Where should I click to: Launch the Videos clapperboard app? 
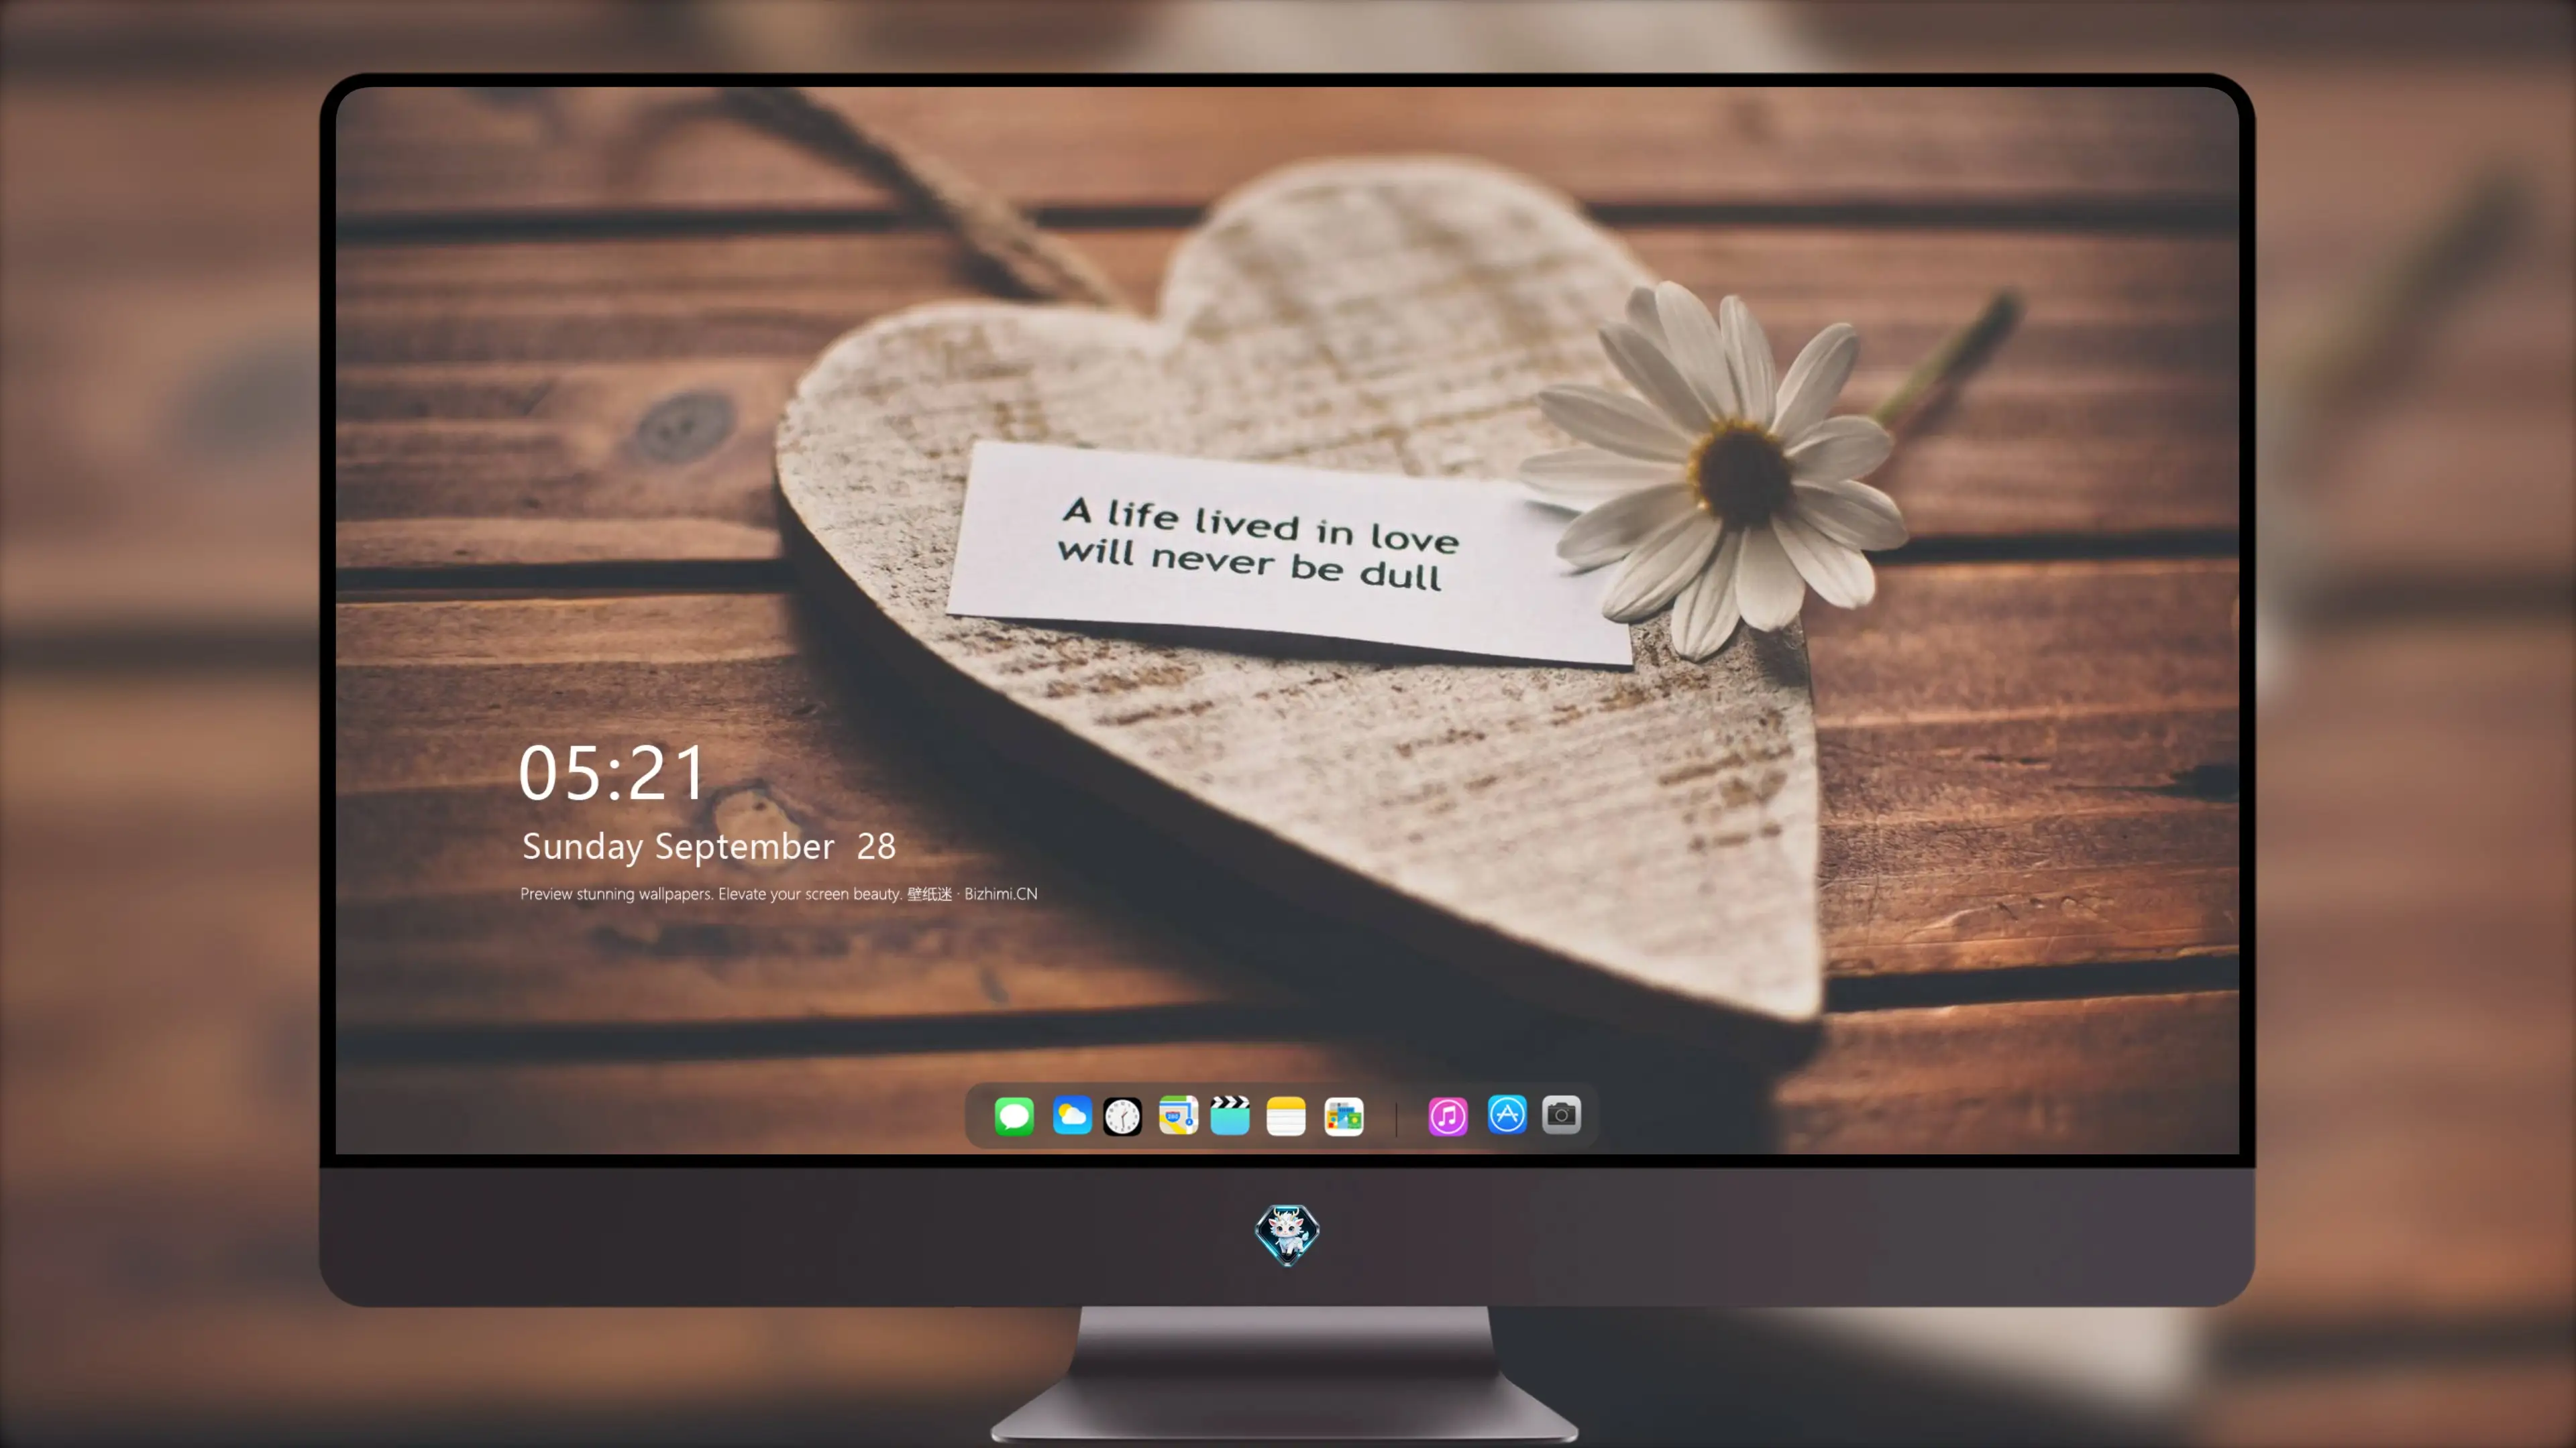point(1230,1115)
